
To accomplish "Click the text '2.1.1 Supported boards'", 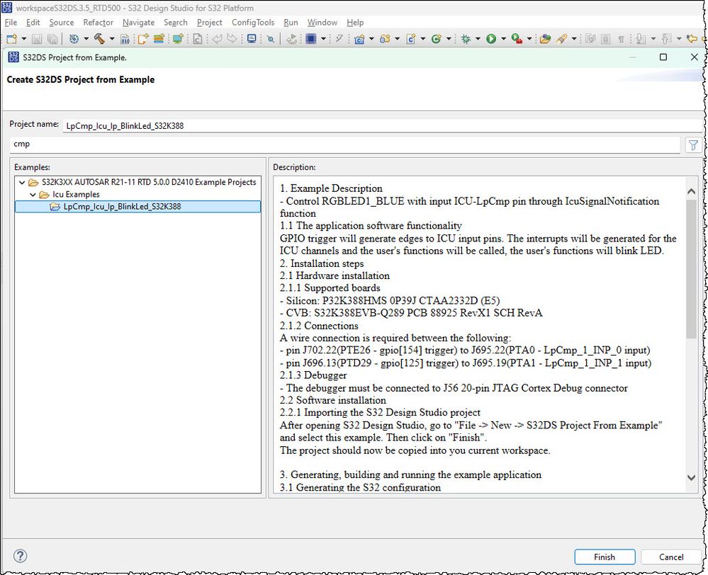I will pos(330,287).
